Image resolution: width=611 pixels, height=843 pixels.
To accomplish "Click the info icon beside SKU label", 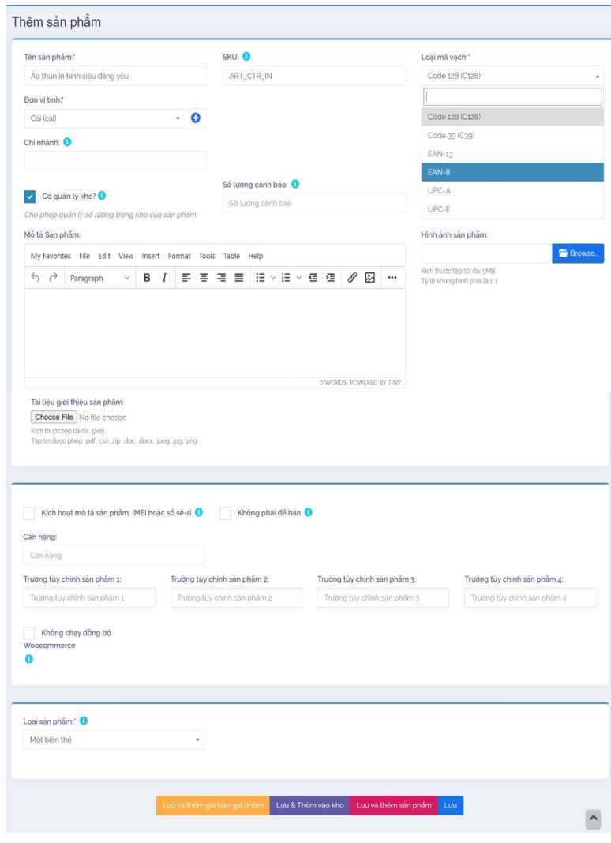I will click(246, 57).
